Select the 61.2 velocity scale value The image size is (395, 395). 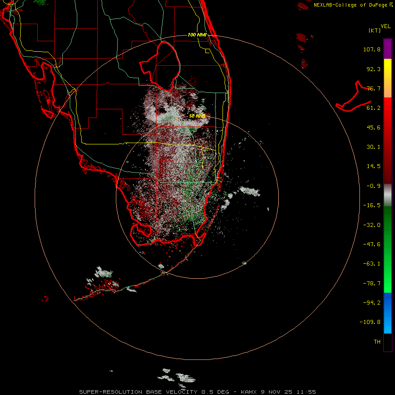click(373, 108)
